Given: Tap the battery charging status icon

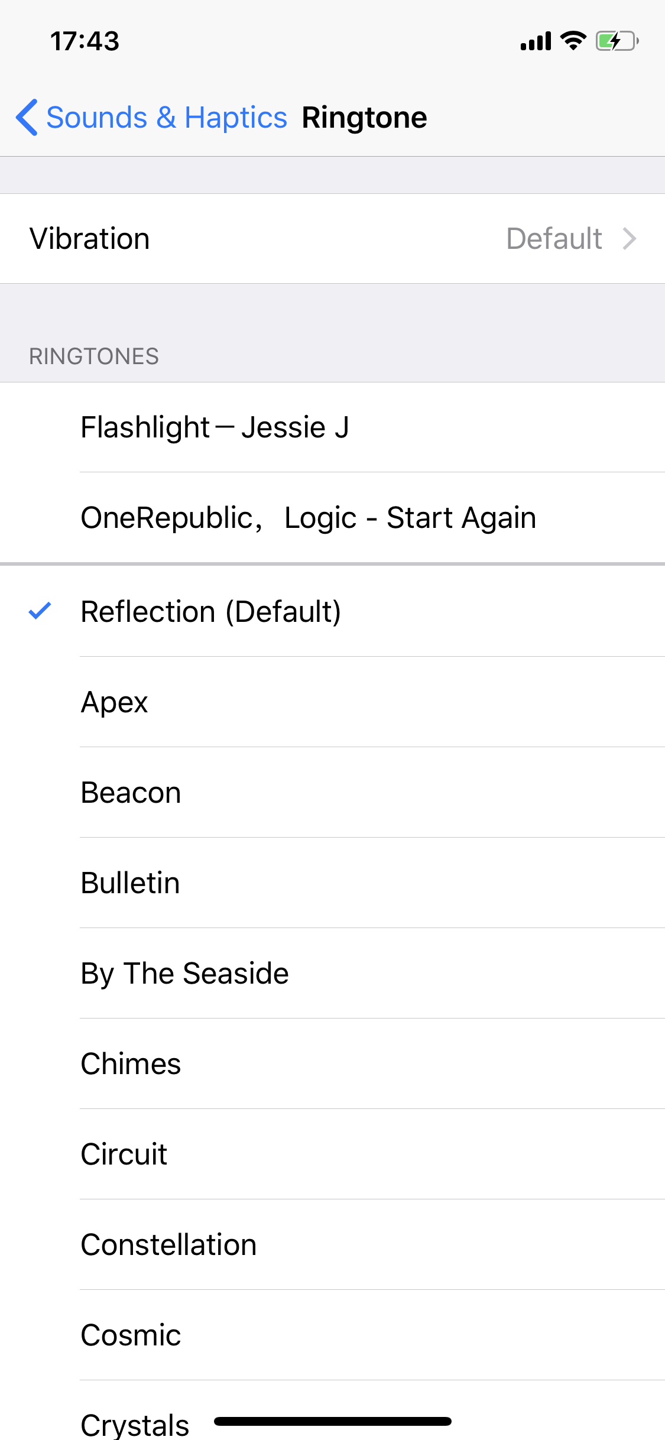Looking at the screenshot, I should coord(617,41).
